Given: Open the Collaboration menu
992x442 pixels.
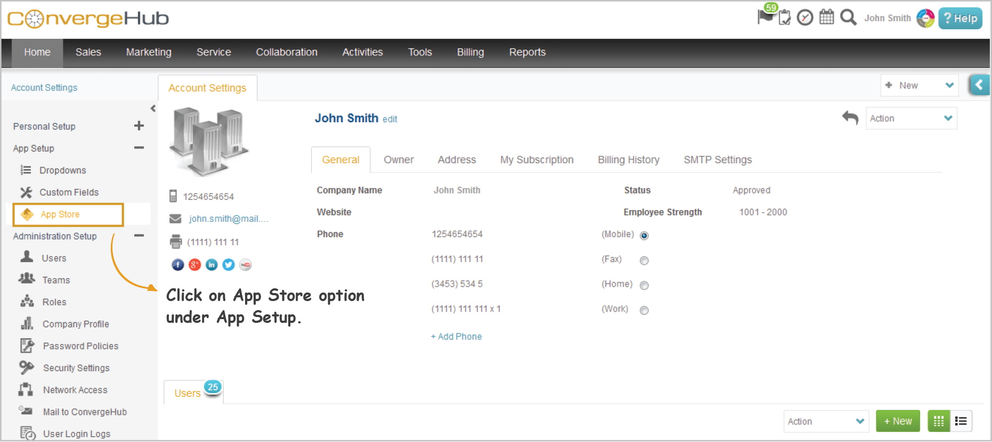Looking at the screenshot, I should (x=287, y=52).
